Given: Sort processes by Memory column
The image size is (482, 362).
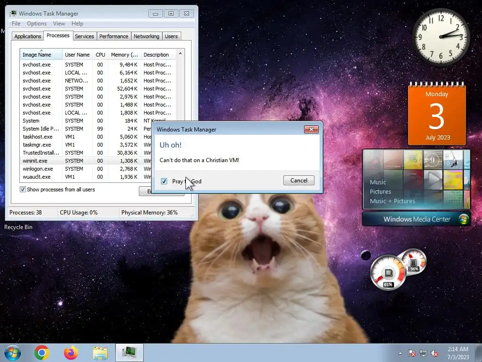Looking at the screenshot, I should coord(124,55).
